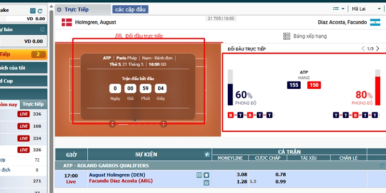The width and height of the screenshot is (386, 193).
Task: Click the Chẵn Lẻ column header
Action: pyautogui.click(x=348, y=158)
